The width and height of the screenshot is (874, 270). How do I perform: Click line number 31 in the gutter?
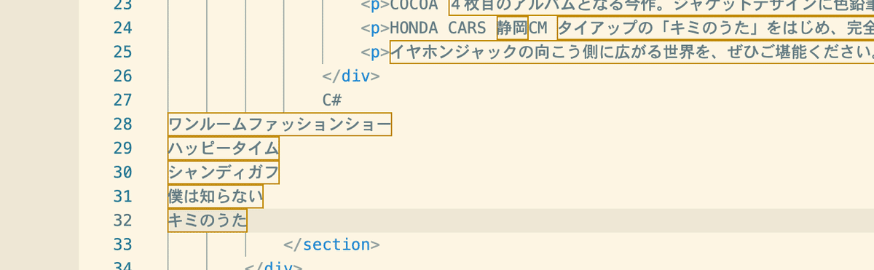(x=122, y=196)
